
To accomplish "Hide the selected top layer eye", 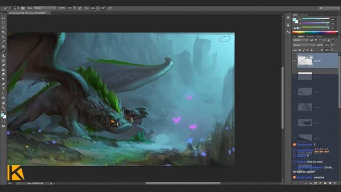I will (x=295, y=61).
